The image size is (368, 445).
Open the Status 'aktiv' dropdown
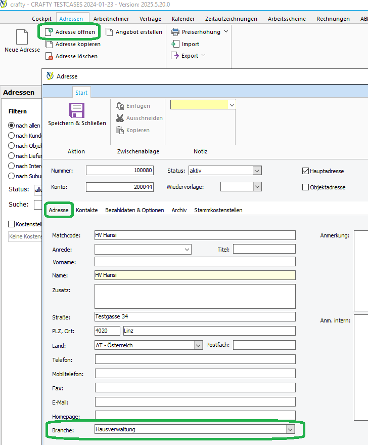pos(257,171)
